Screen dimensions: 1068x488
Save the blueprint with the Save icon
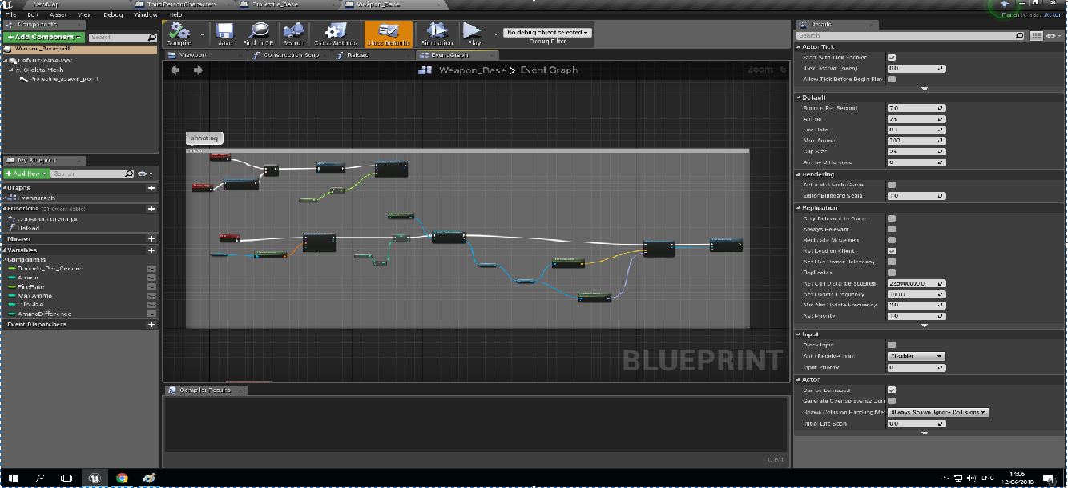pyautogui.click(x=225, y=32)
